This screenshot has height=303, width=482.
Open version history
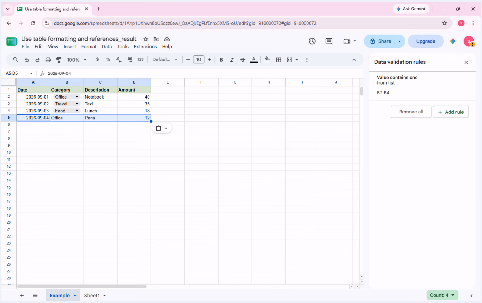pyautogui.click(x=312, y=41)
